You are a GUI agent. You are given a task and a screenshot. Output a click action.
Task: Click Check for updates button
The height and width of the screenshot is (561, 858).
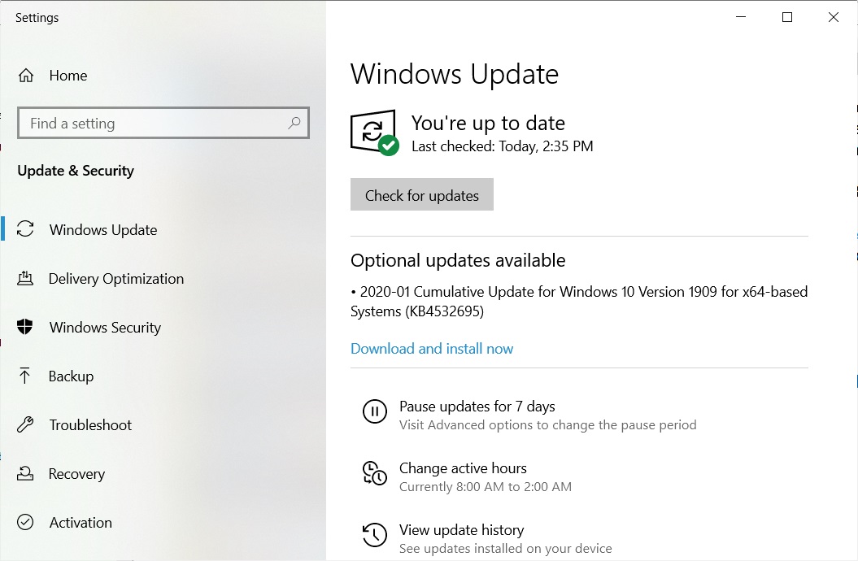coord(422,194)
